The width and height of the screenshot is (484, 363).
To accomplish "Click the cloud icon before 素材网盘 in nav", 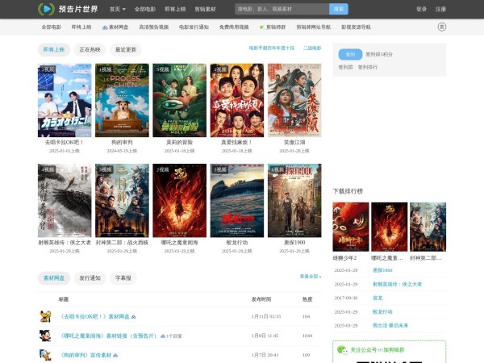I will coord(104,27).
